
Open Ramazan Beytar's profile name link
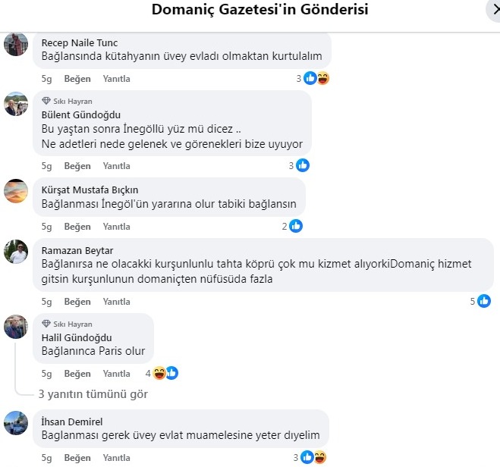click(x=77, y=250)
